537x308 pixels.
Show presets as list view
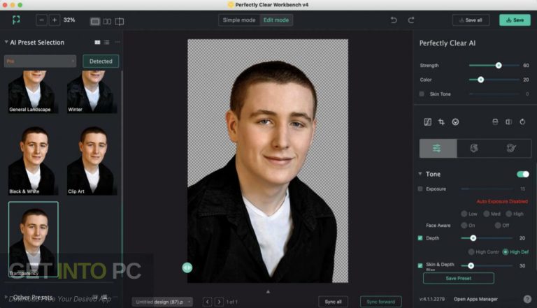tap(106, 43)
